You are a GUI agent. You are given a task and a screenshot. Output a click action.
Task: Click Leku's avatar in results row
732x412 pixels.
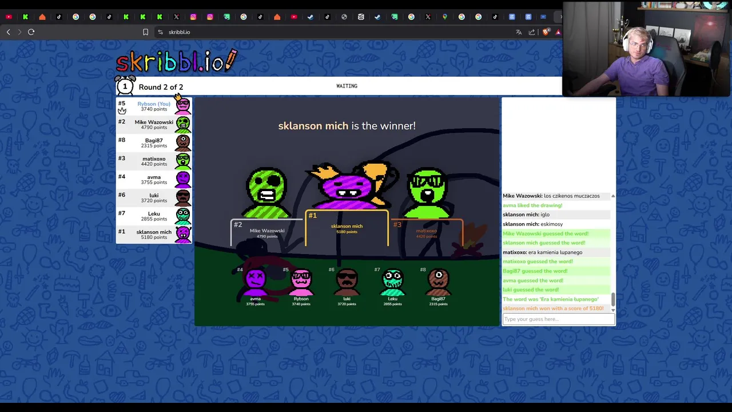[392, 282]
